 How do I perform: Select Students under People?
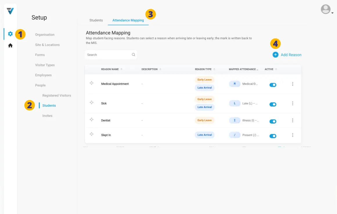click(x=49, y=106)
